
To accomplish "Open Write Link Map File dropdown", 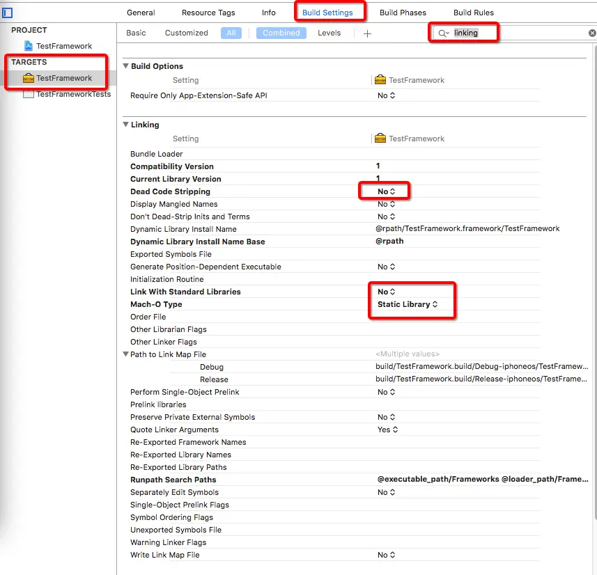I will [x=386, y=556].
